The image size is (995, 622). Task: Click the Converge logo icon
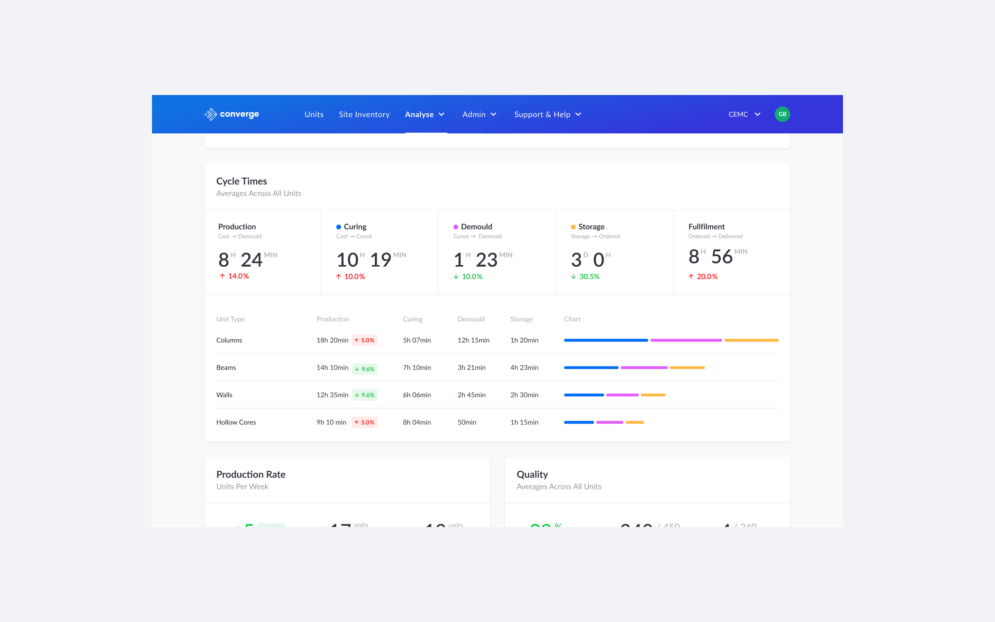(211, 114)
